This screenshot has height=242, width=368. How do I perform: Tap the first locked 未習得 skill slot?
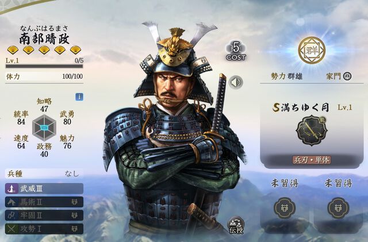click(285, 208)
